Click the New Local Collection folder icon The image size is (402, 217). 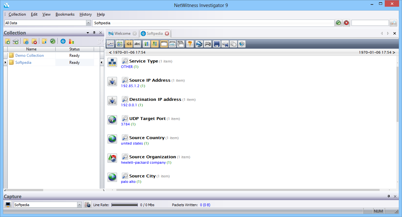[x=8, y=41]
